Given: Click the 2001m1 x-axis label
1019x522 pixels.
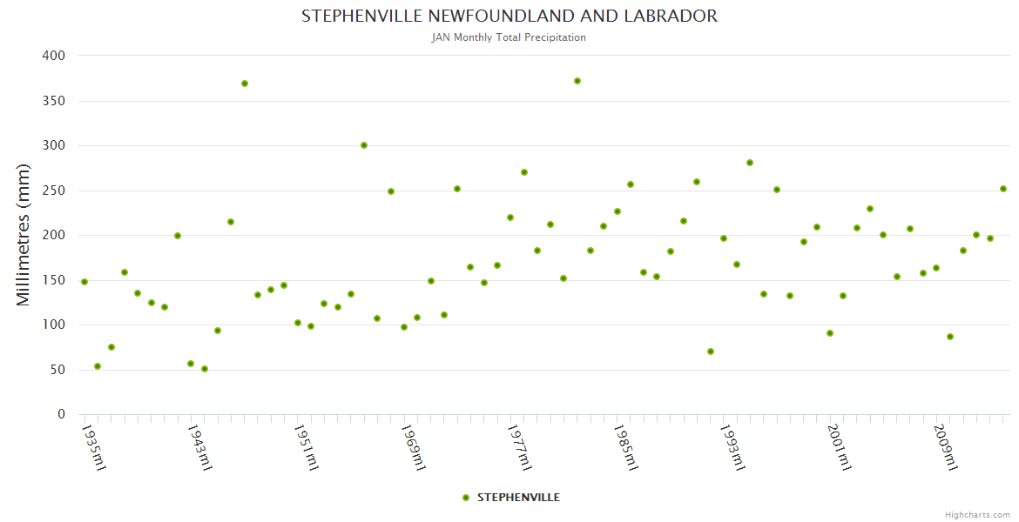Looking at the screenshot, I should [840, 447].
